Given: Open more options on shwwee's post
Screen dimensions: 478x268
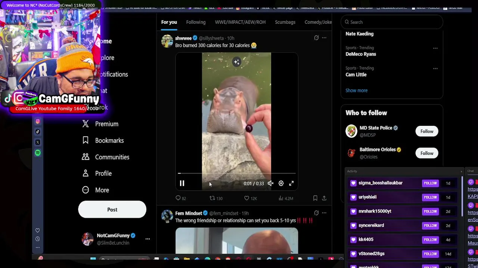Looking at the screenshot, I should pos(324,38).
